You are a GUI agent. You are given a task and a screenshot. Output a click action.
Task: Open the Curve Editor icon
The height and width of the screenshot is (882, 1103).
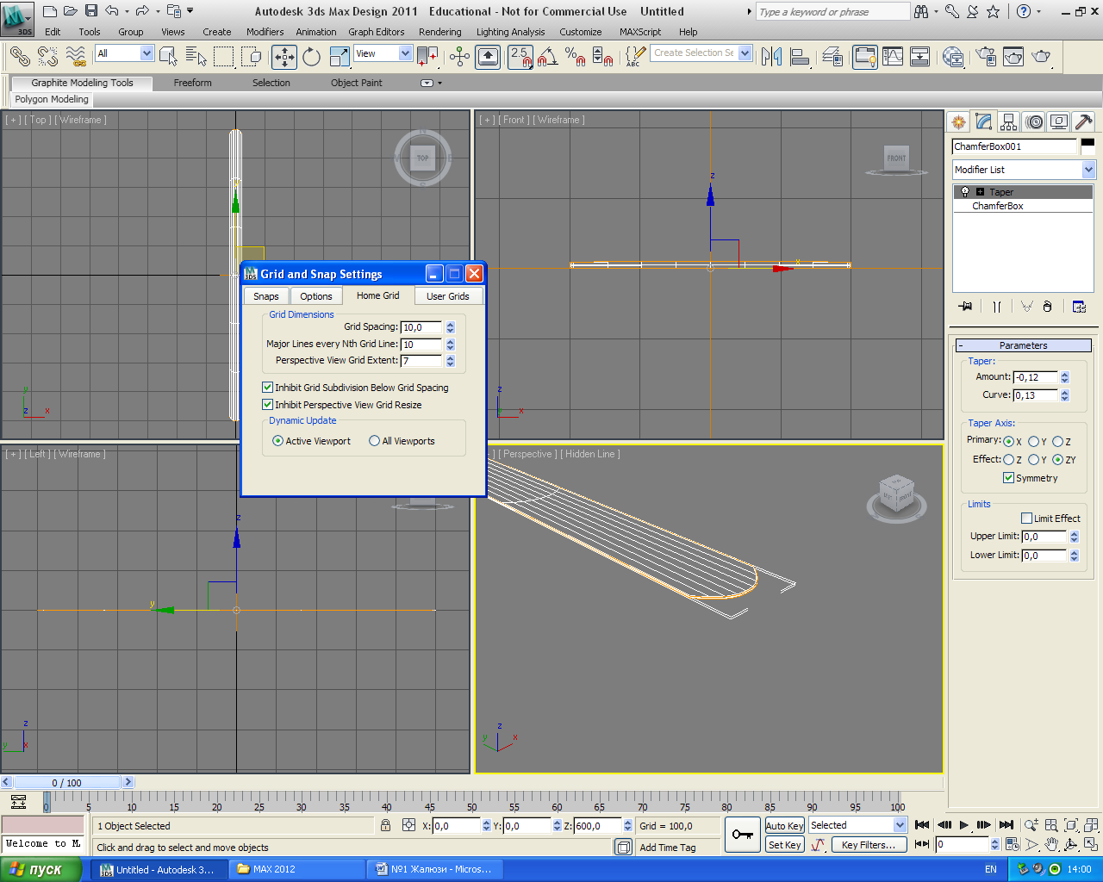(893, 57)
